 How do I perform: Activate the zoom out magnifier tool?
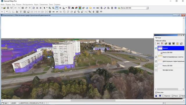coord(53,8)
